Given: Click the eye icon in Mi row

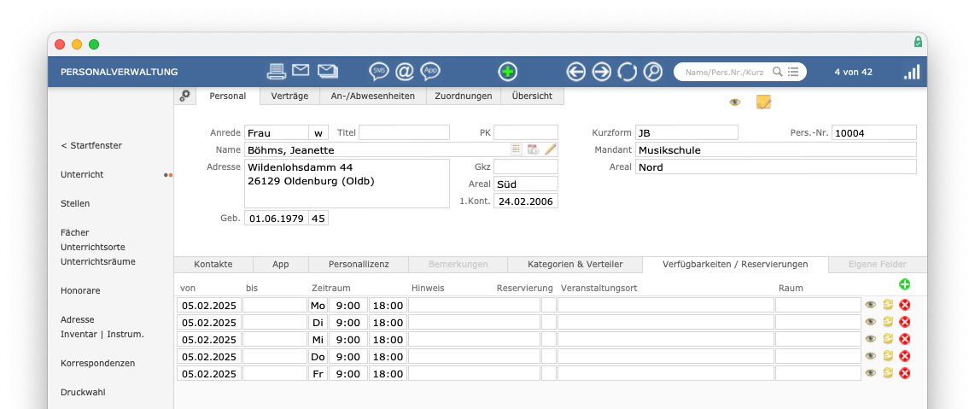Looking at the screenshot, I should pos(871,339).
